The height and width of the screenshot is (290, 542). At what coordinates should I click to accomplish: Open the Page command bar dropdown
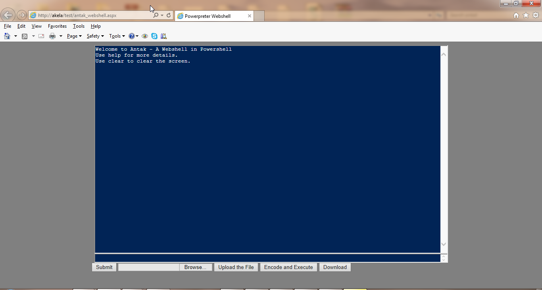tap(74, 36)
